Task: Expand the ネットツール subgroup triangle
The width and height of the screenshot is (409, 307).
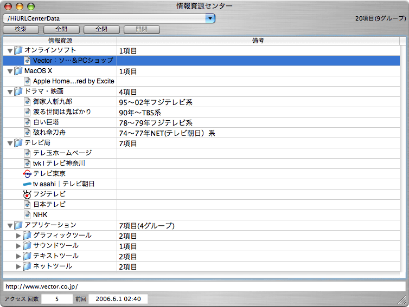Action: 18,266
